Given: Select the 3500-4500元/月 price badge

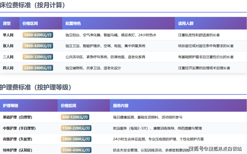Looking at the screenshot, I should coord(76,150).
